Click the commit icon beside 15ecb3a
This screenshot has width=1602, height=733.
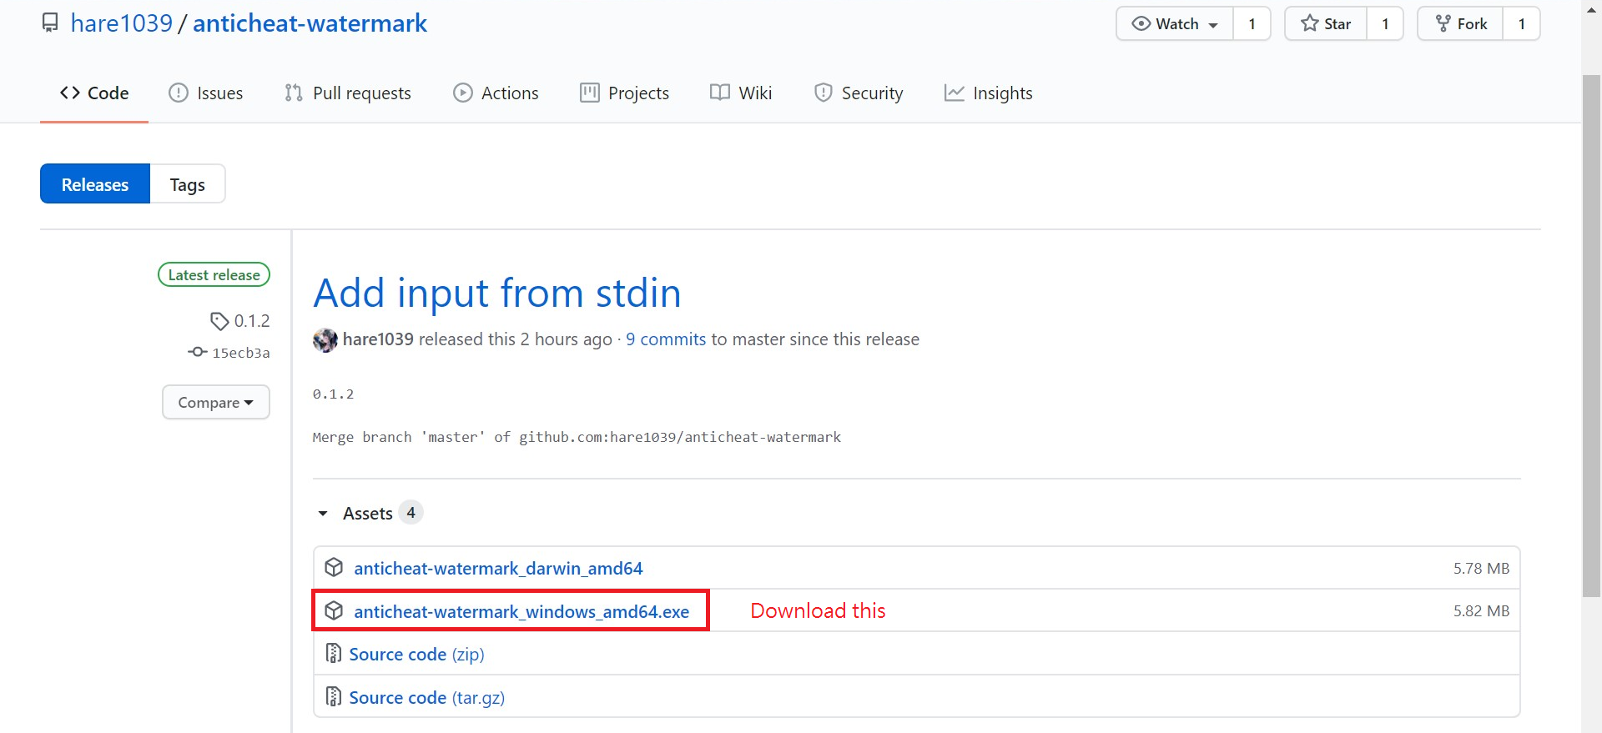pyautogui.click(x=198, y=352)
